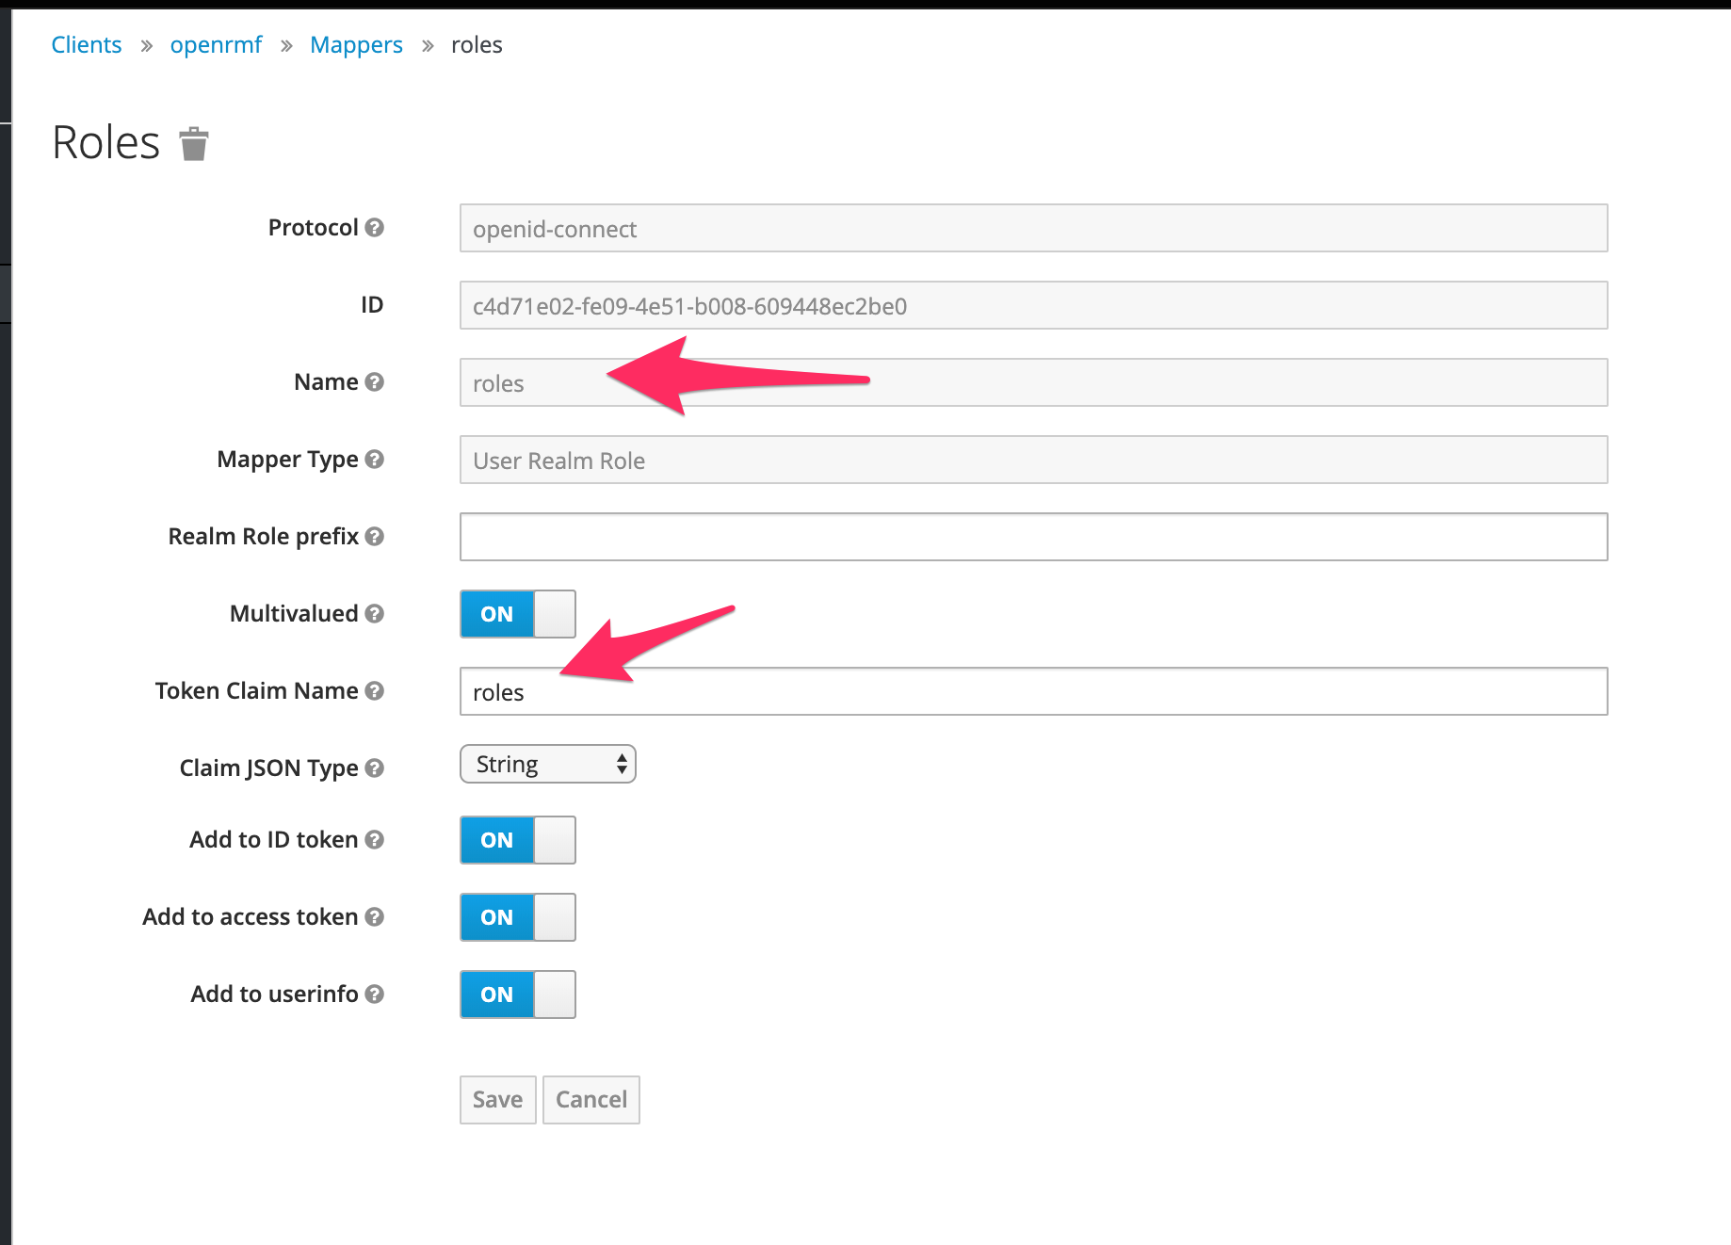Screen dimensions: 1731x1245
Task: Save the roles mapper configuration
Action: click(497, 1099)
